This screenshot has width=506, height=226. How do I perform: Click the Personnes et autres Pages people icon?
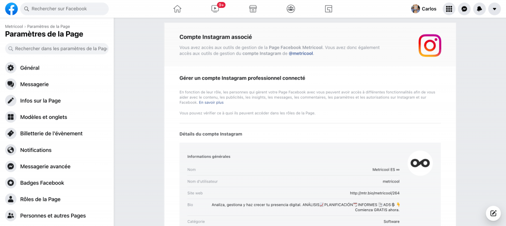pyautogui.click(x=11, y=216)
